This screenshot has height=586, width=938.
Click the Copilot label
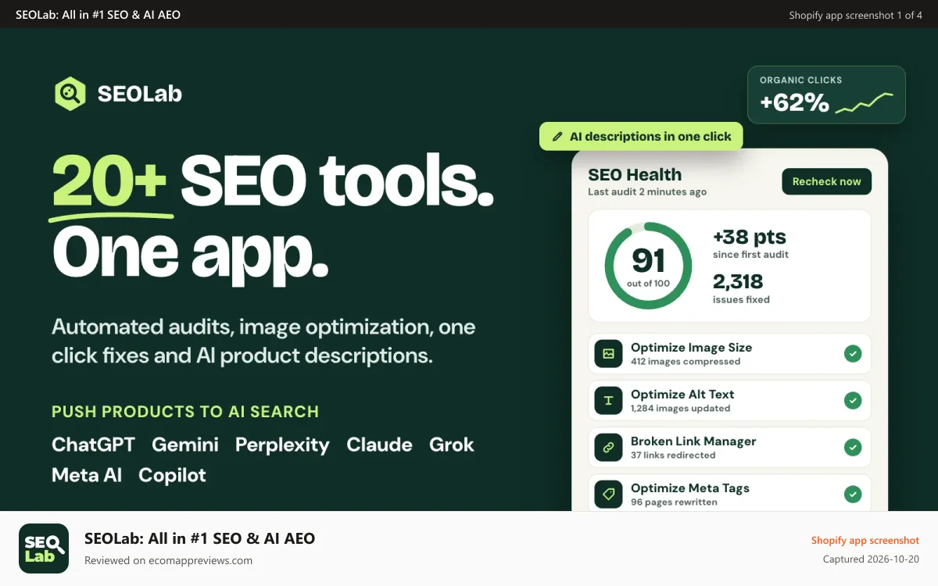pos(172,476)
